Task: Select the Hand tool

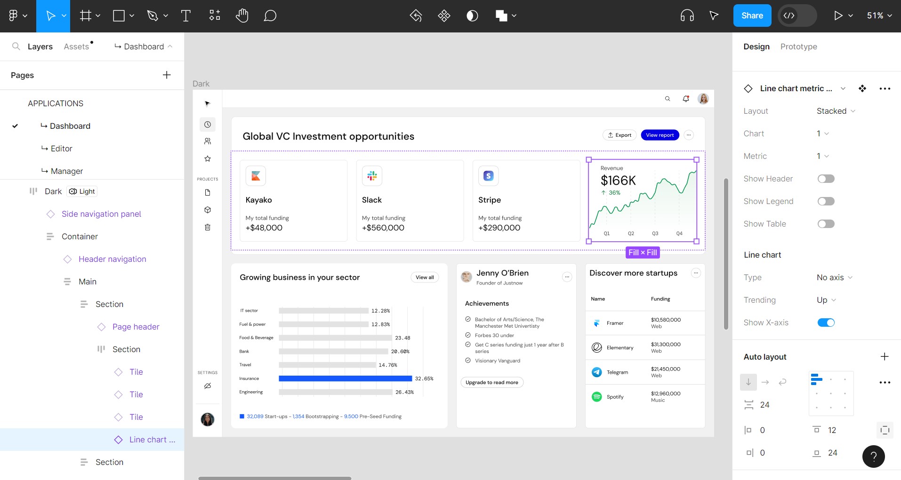Action: tap(242, 16)
